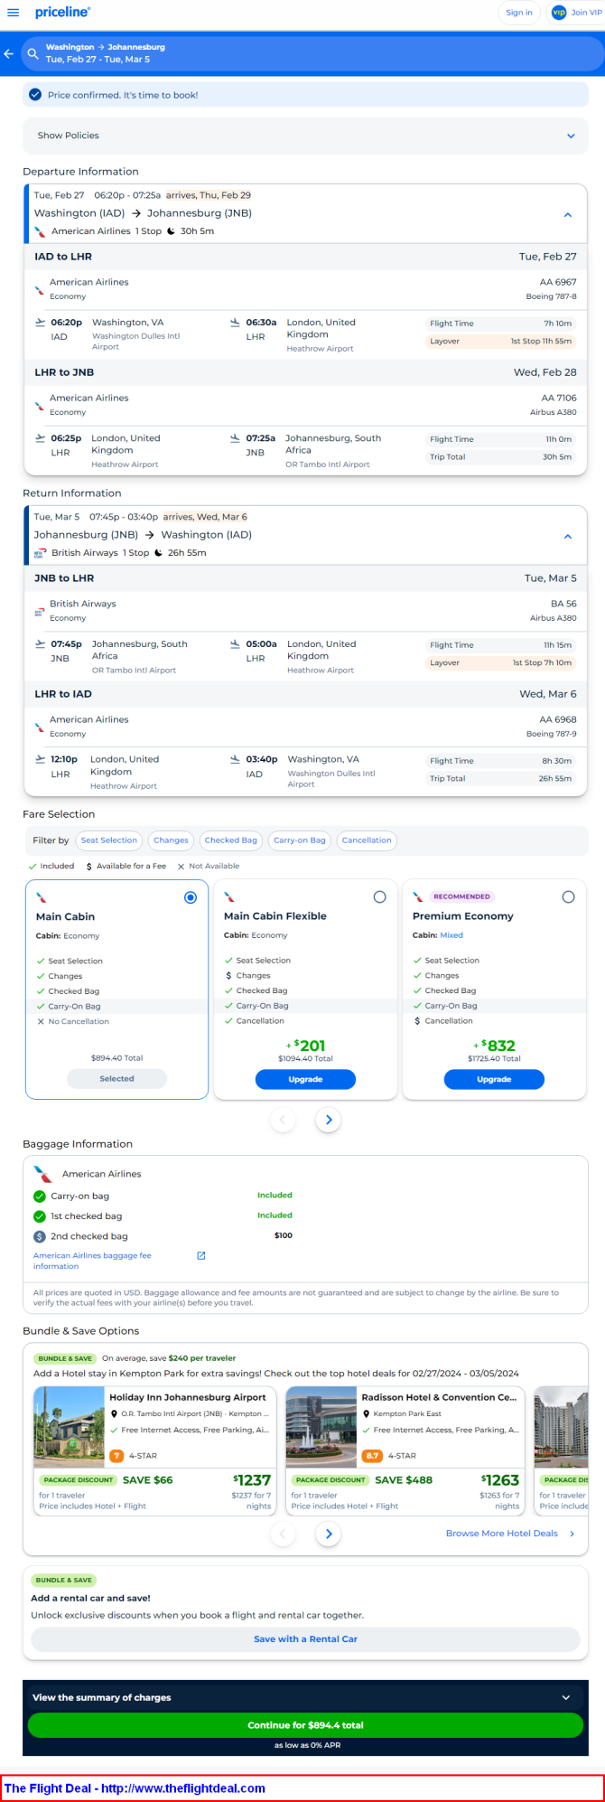Click Join VIP link

pos(586,13)
